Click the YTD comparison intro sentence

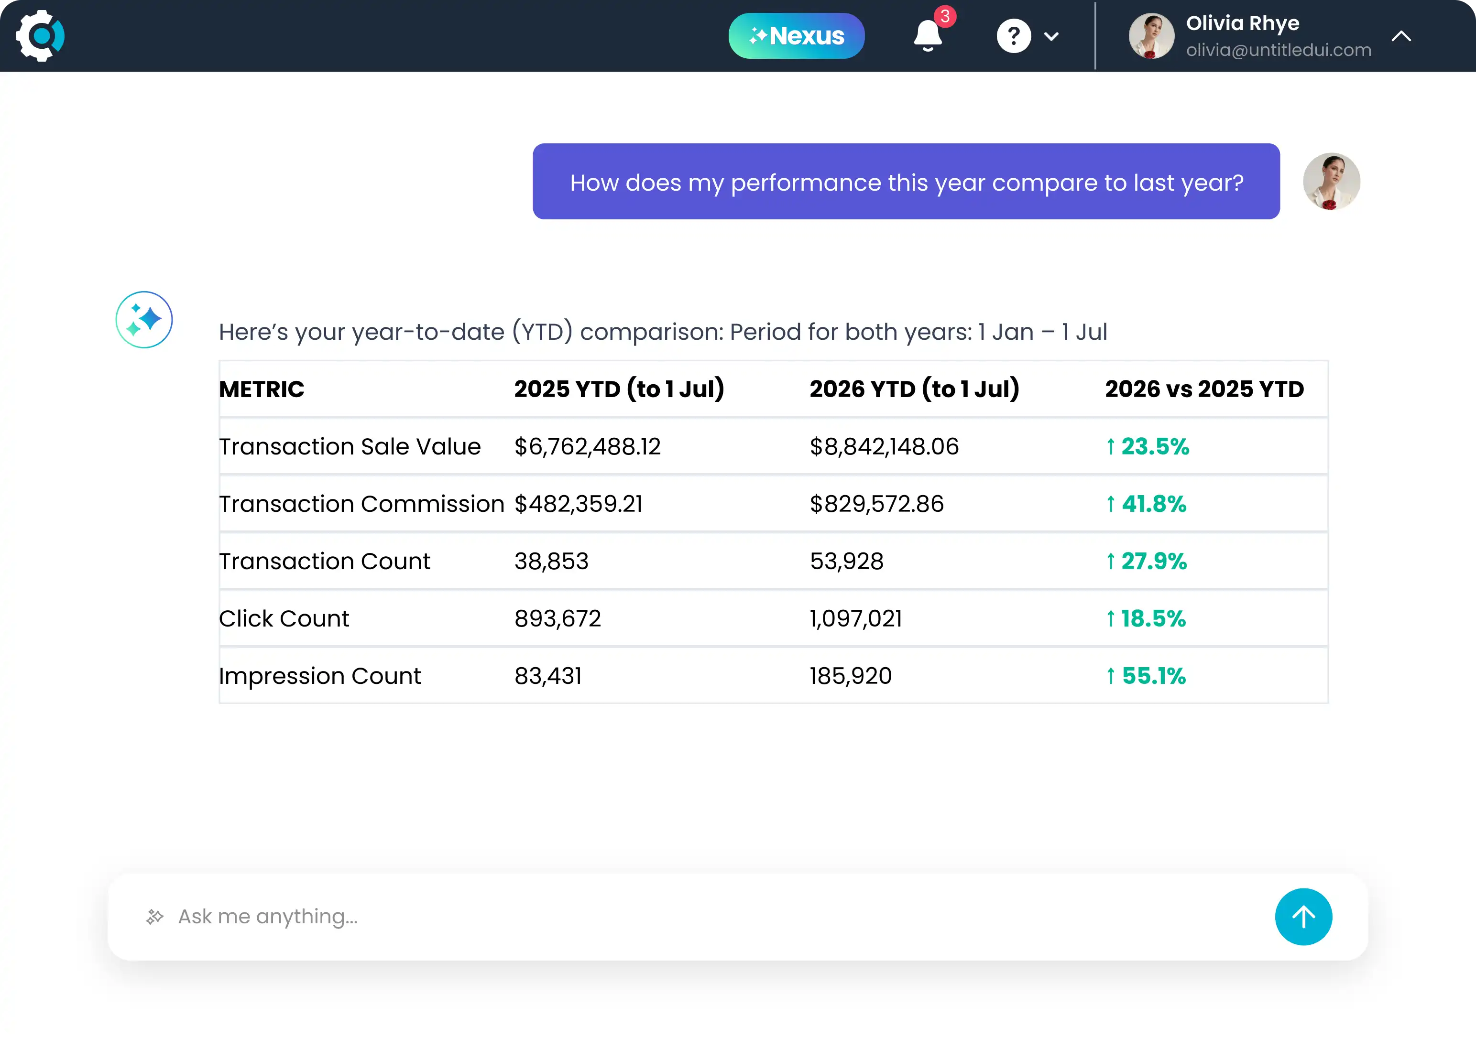[663, 332]
